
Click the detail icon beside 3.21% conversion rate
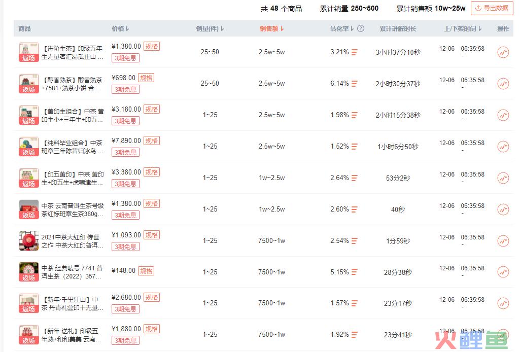pos(354,52)
